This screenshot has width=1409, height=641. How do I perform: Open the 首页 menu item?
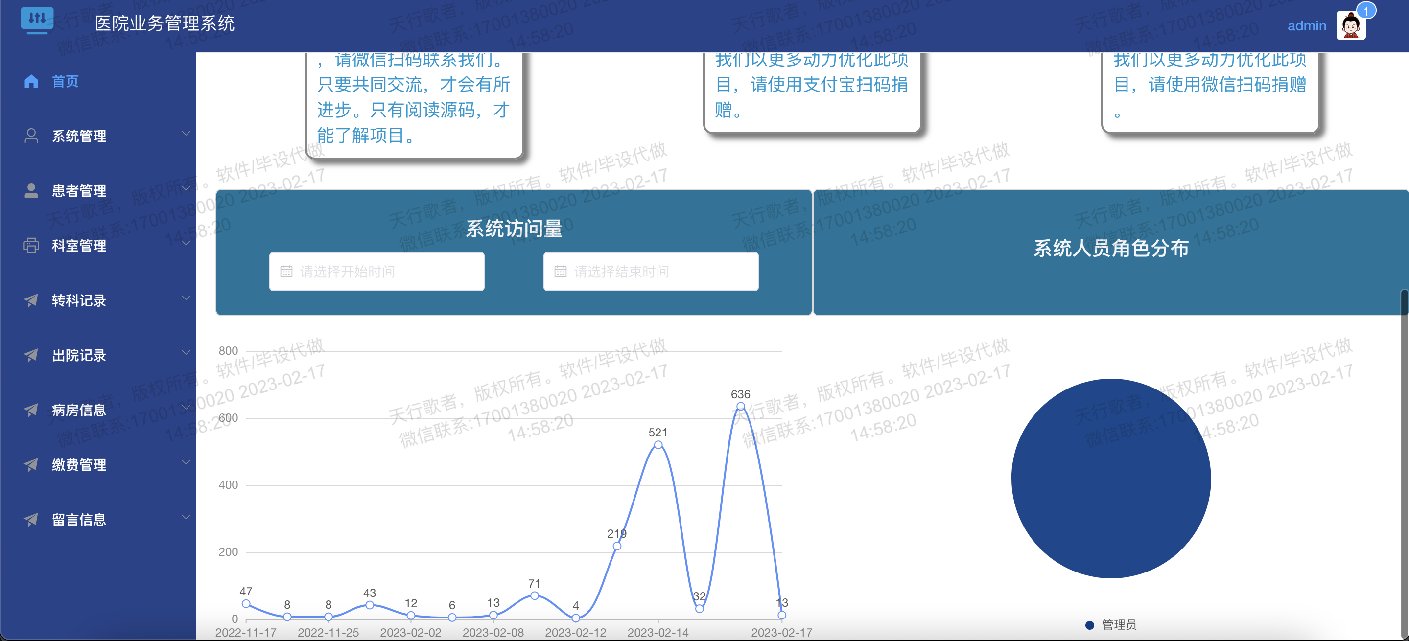(x=66, y=81)
